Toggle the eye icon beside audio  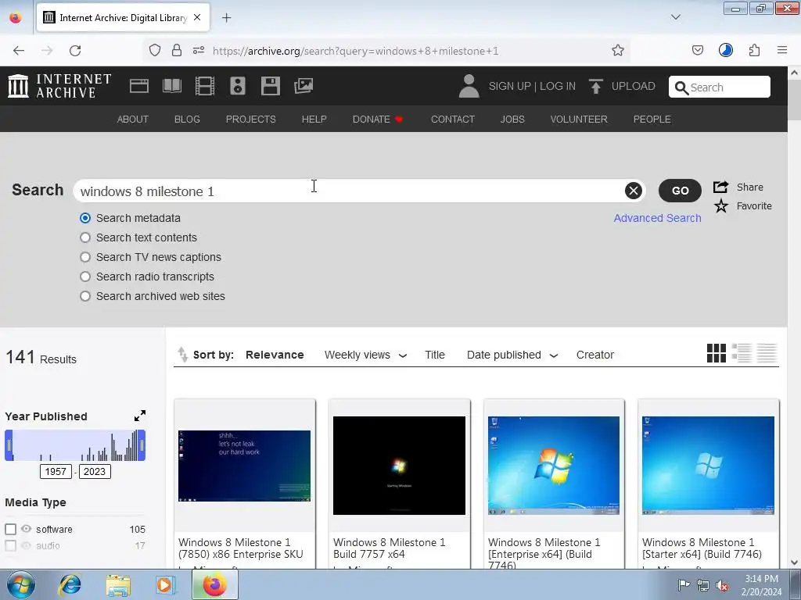tap(26, 545)
